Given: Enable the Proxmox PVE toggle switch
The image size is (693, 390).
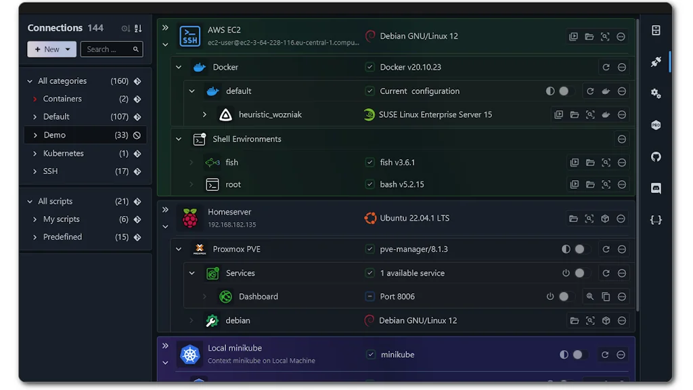Looking at the screenshot, I should pos(578,249).
